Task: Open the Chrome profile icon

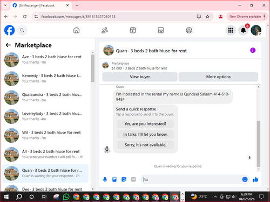Action: pyautogui.click(x=220, y=17)
